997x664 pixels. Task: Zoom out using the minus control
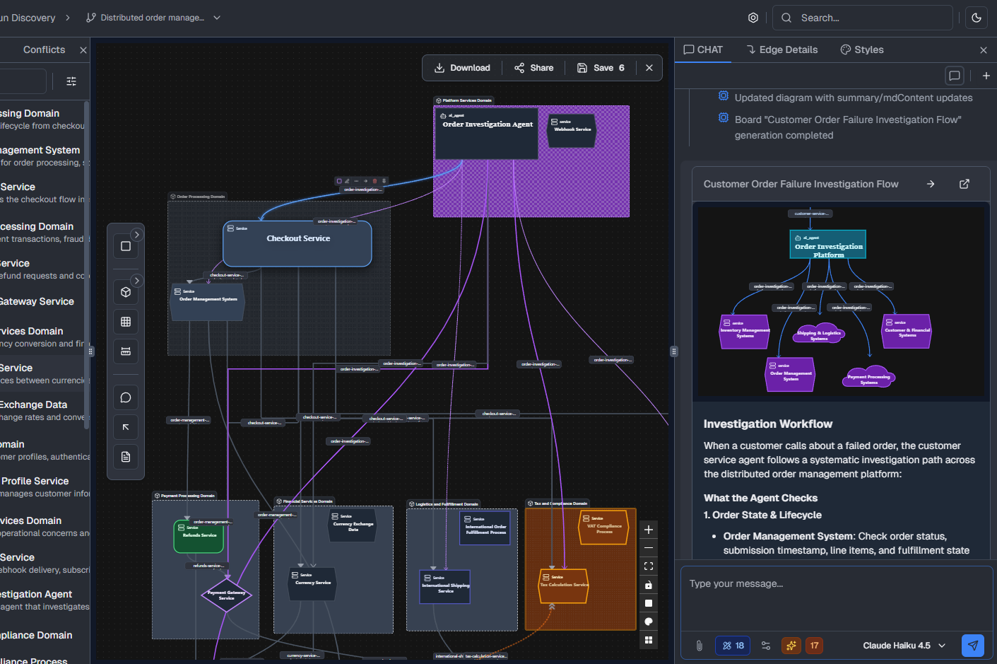(x=648, y=547)
